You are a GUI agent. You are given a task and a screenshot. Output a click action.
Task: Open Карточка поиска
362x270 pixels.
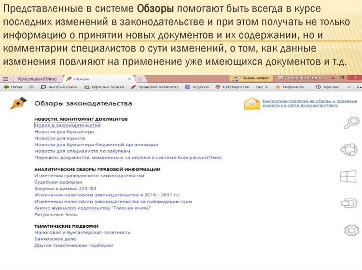(x=104, y=87)
